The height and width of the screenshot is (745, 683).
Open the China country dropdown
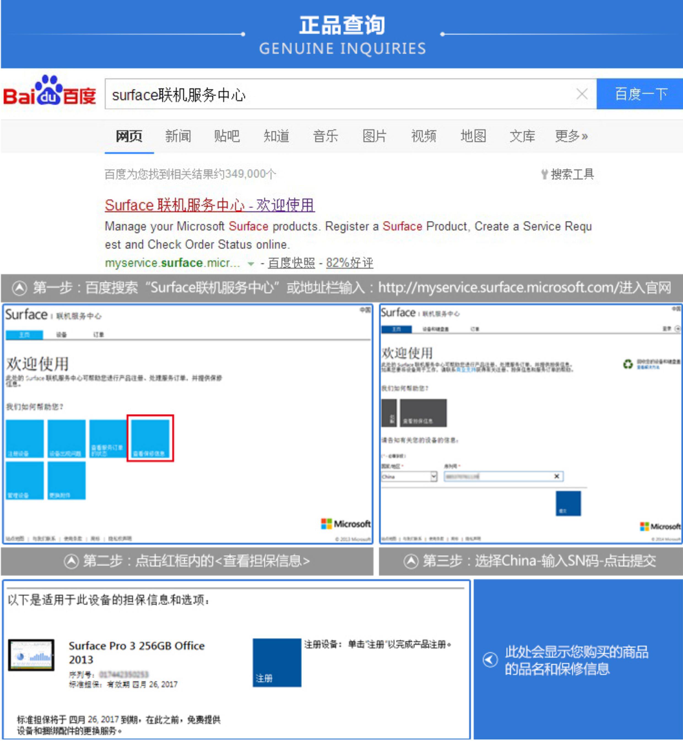[x=433, y=476]
